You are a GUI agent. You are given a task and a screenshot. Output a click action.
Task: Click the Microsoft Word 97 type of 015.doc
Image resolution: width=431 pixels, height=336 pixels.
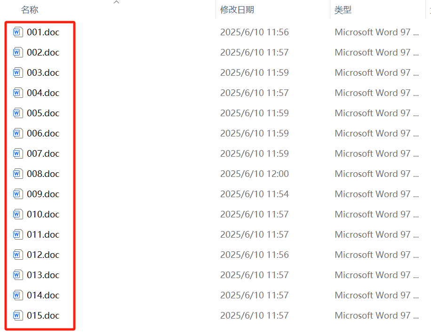[x=376, y=315]
